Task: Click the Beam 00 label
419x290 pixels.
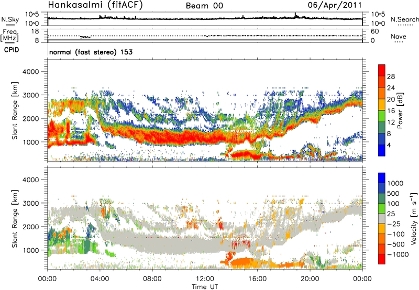Action: click(204, 6)
